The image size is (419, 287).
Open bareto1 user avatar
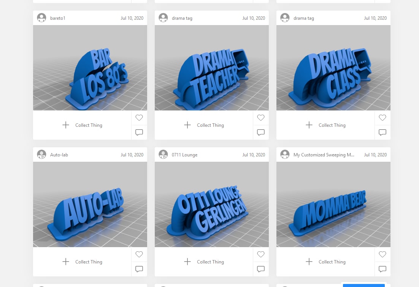point(41,18)
